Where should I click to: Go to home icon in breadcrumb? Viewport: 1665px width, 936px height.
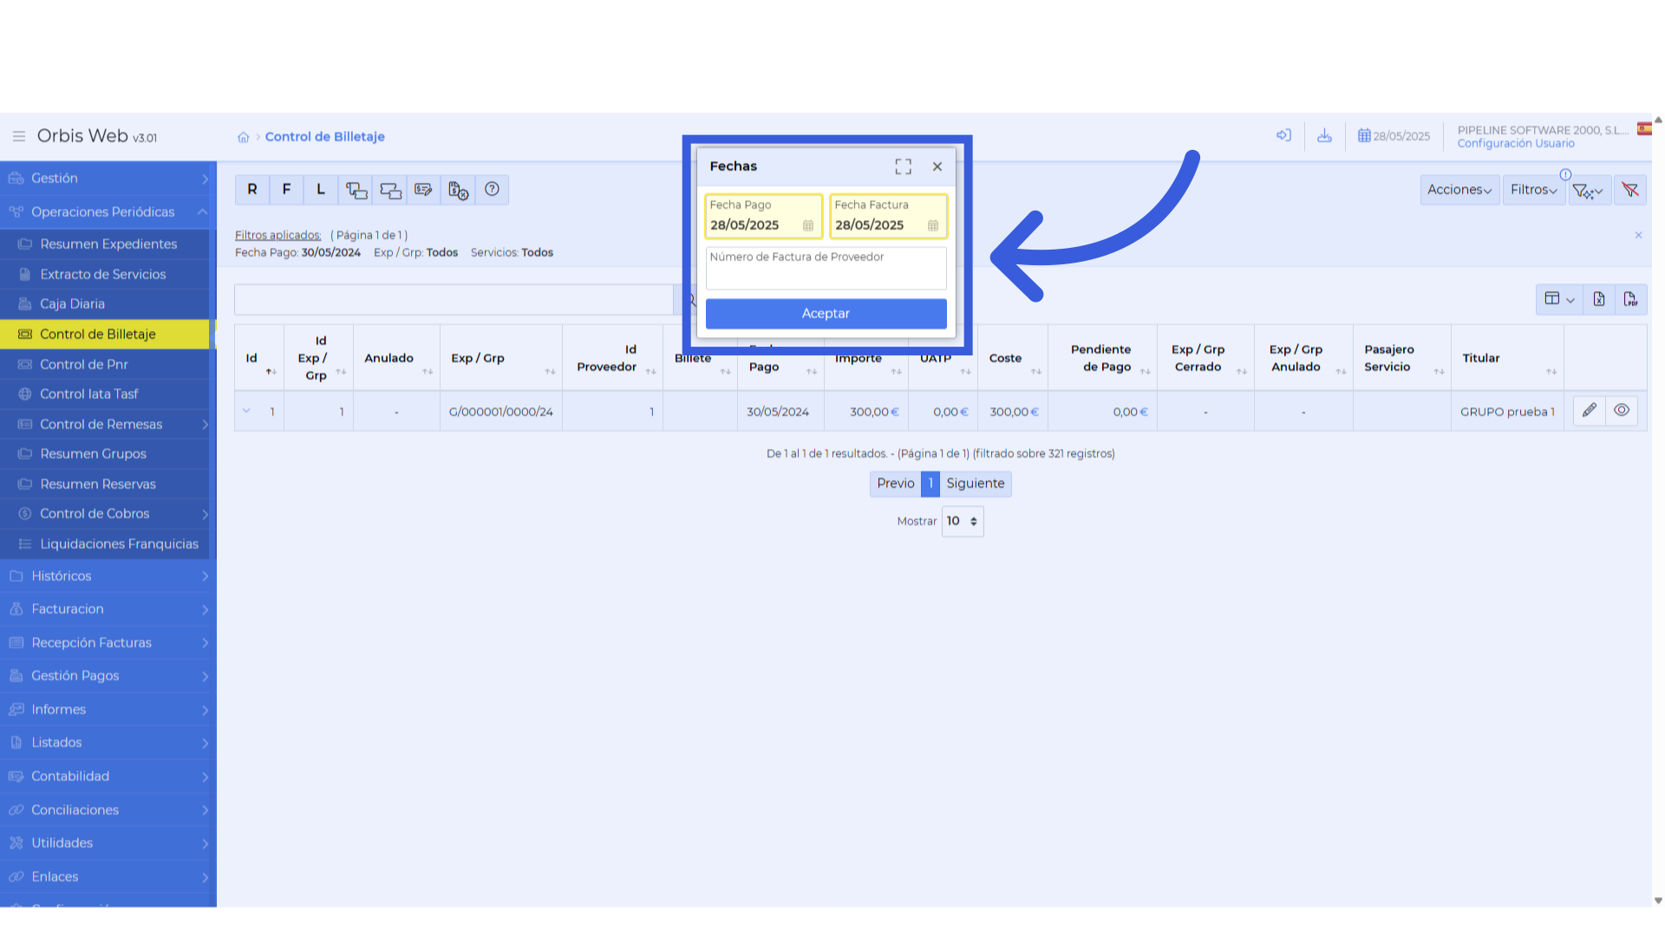[x=244, y=137]
